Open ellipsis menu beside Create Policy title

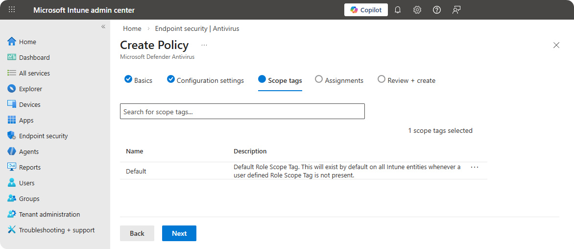(204, 45)
